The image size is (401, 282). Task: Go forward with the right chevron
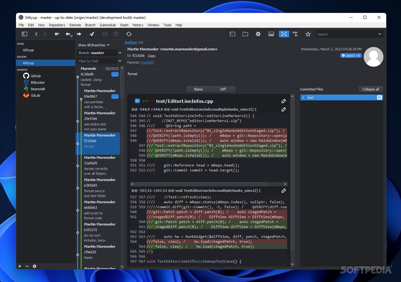click(45, 34)
